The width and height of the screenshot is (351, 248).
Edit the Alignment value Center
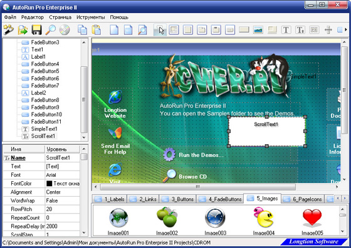pyautogui.click(x=62, y=192)
